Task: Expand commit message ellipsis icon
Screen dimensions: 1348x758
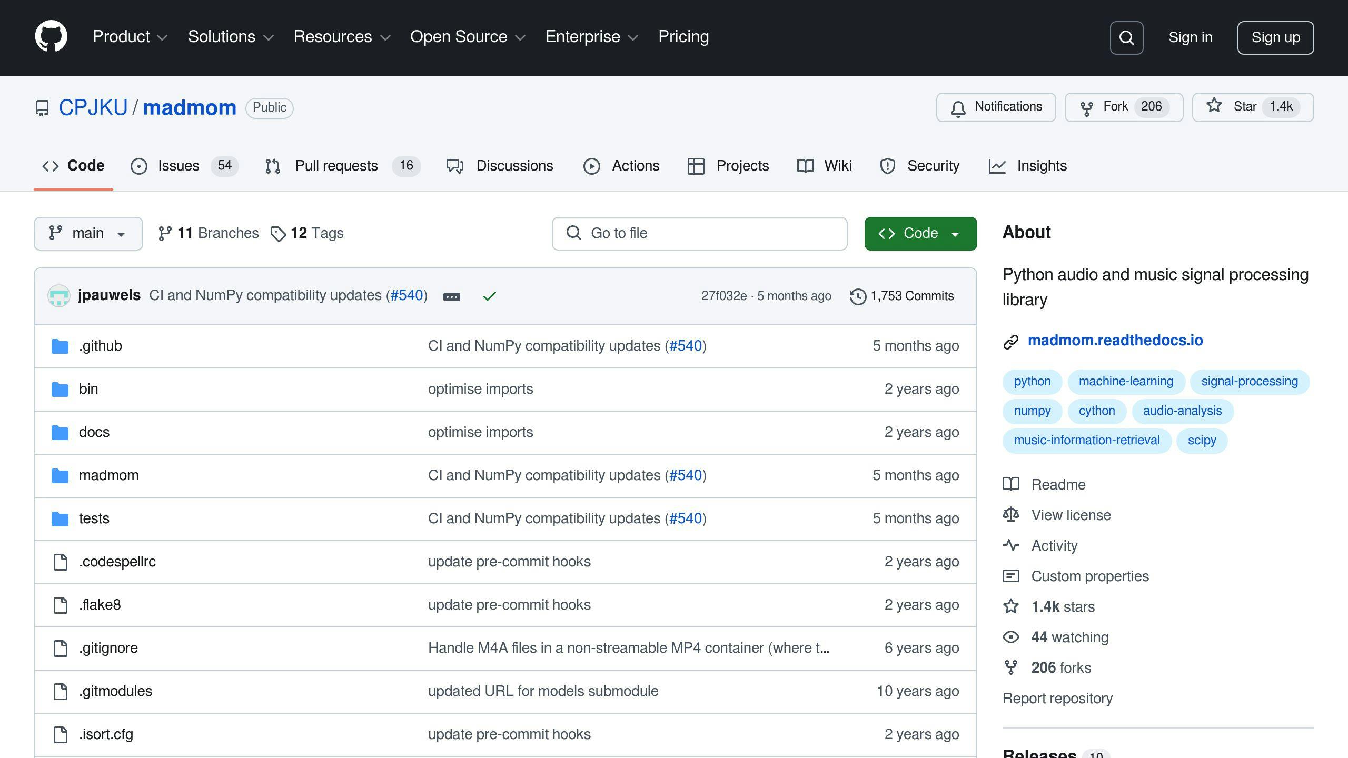Action: [x=451, y=297]
